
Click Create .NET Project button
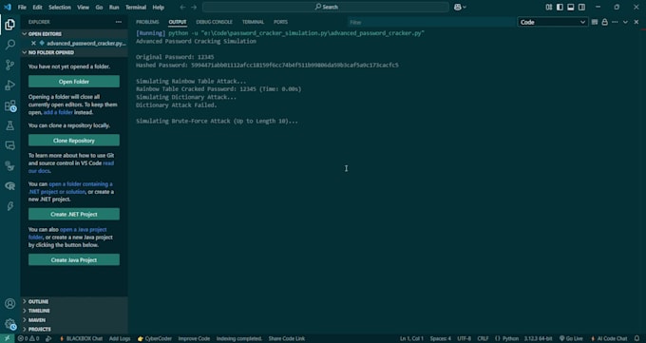coord(74,215)
